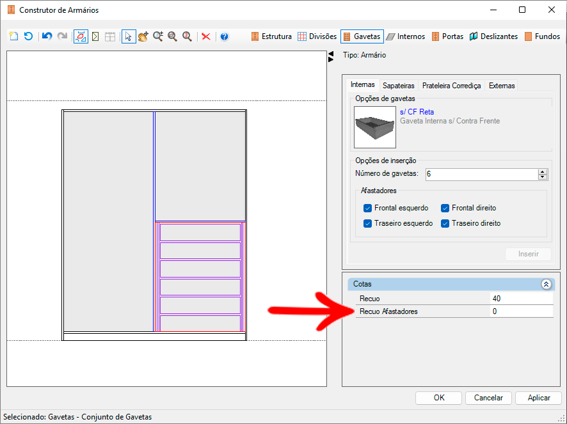The height and width of the screenshot is (424, 567).
Task: Click 'Gaveta Interna s/ Contra Frente' text
Action: (450, 121)
